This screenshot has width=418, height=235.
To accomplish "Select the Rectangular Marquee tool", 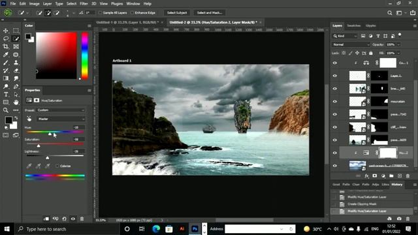I will (x=16, y=31).
